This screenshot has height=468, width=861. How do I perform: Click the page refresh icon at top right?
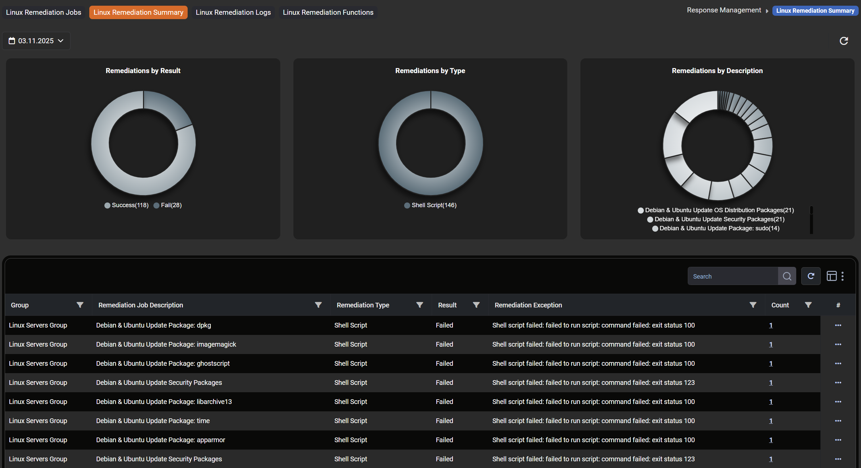click(844, 41)
